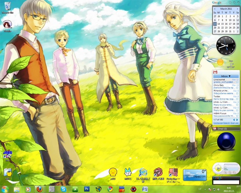Select March 13 in the calendar
The image size is (241, 193).
[x=215, y=24]
